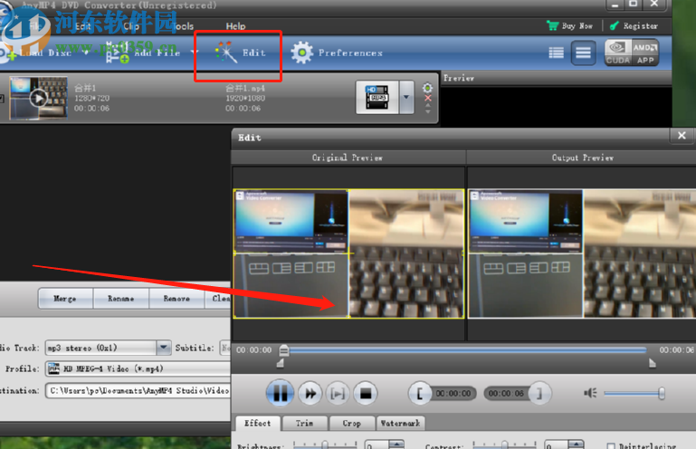Viewport: 696px width, 449px height.
Task: Click the Add File filmstrip icon
Action: point(117,53)
